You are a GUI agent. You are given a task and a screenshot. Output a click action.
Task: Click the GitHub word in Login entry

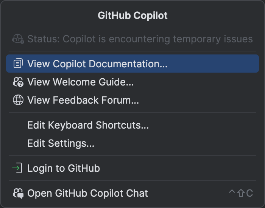tap(84, 168)
